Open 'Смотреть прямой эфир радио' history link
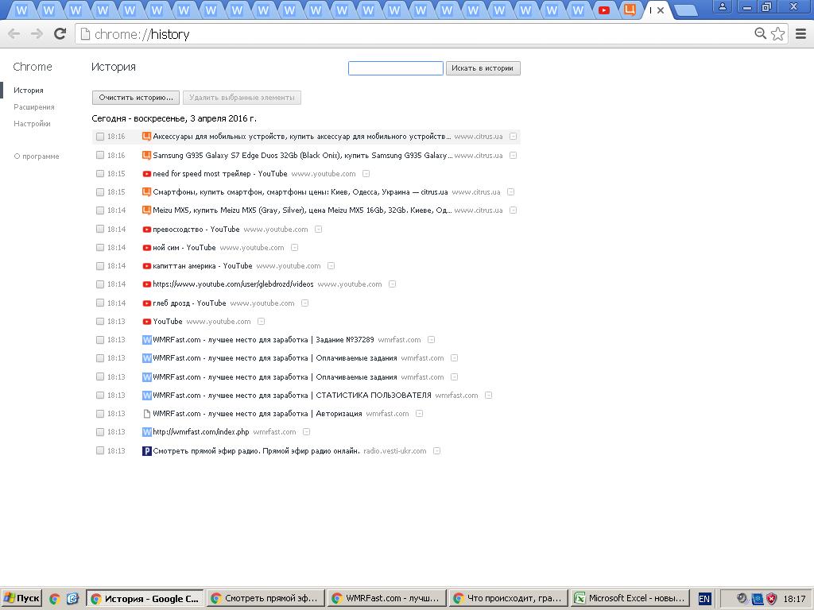The image size is (814, 610). click(256, 451)
